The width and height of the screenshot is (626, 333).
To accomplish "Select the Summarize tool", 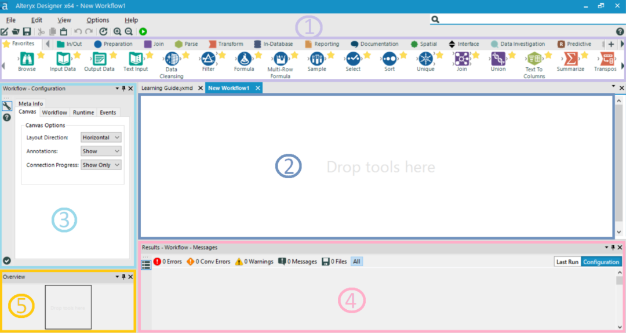I will click(x=570, y=59).
